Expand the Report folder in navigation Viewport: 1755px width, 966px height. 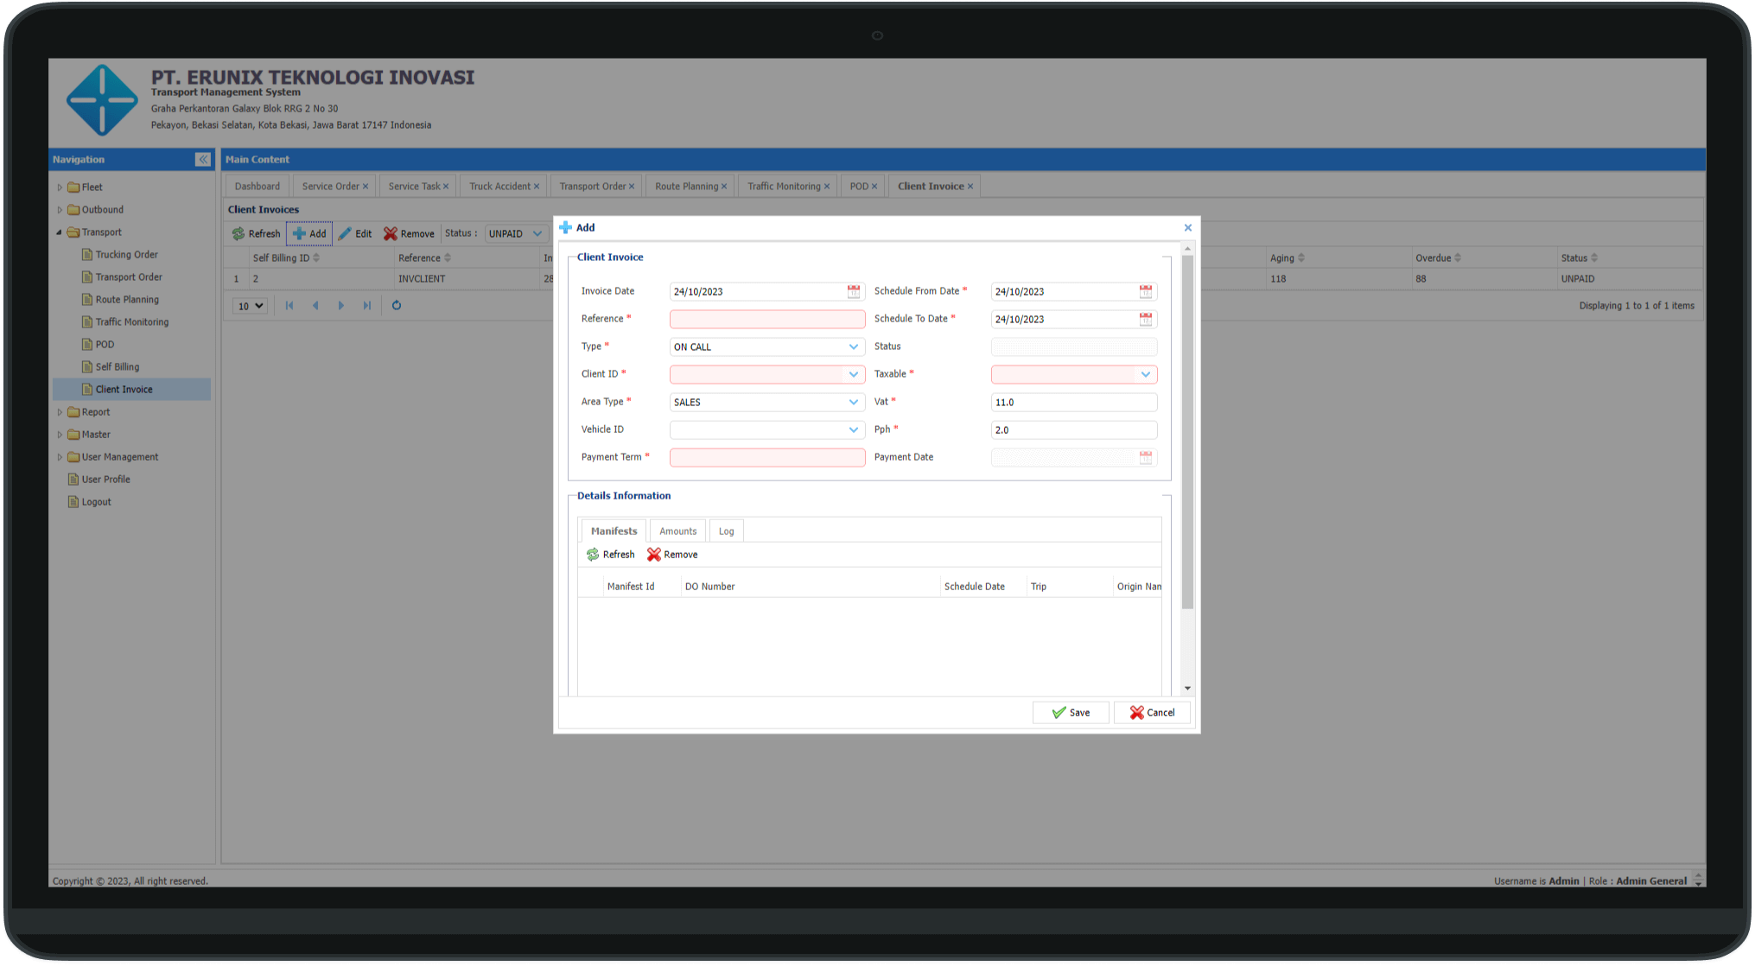(60, 413)
